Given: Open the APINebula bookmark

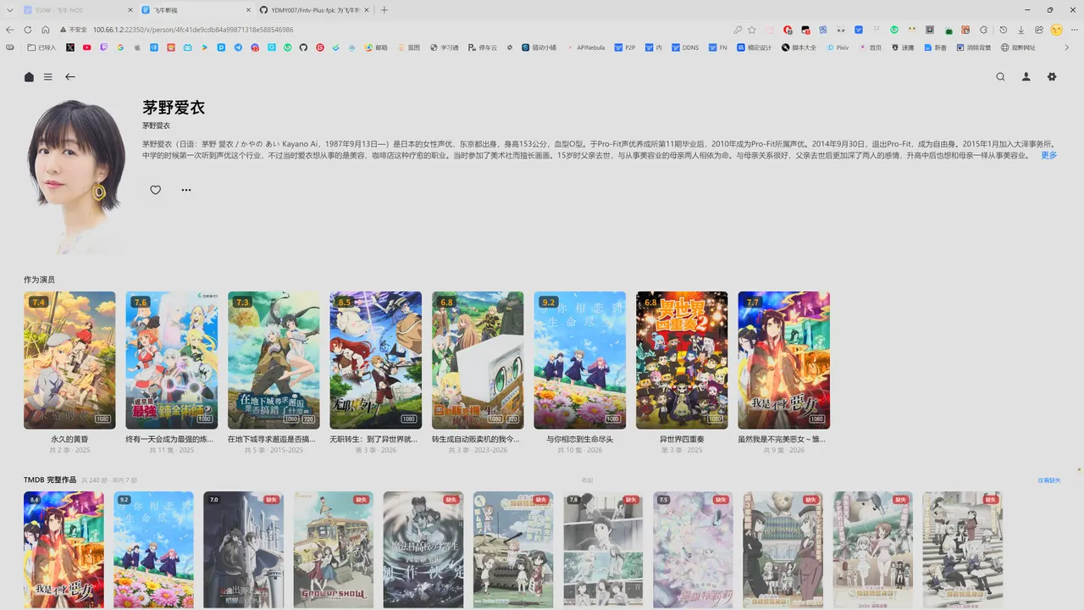Looking at the screenshot, I should point(586,47).
